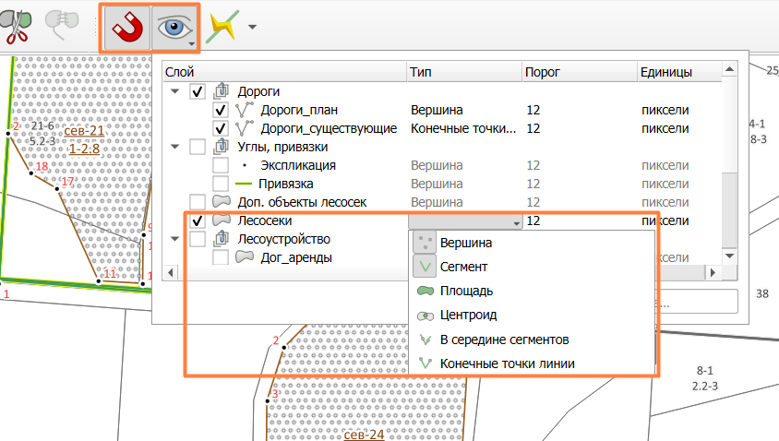Click the Конечные точки type of Дороги_существующие

pos(463,128)
